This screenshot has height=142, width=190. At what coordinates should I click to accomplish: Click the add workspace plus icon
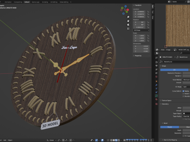coord(71,2)
